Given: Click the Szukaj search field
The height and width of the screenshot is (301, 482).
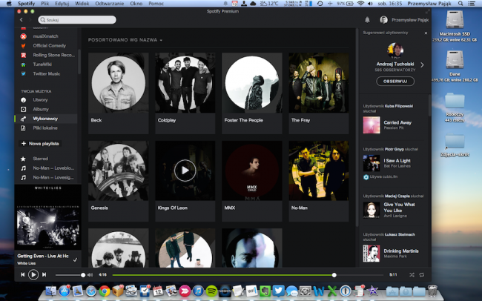Looking at the screenshot, I should point(77,20).
